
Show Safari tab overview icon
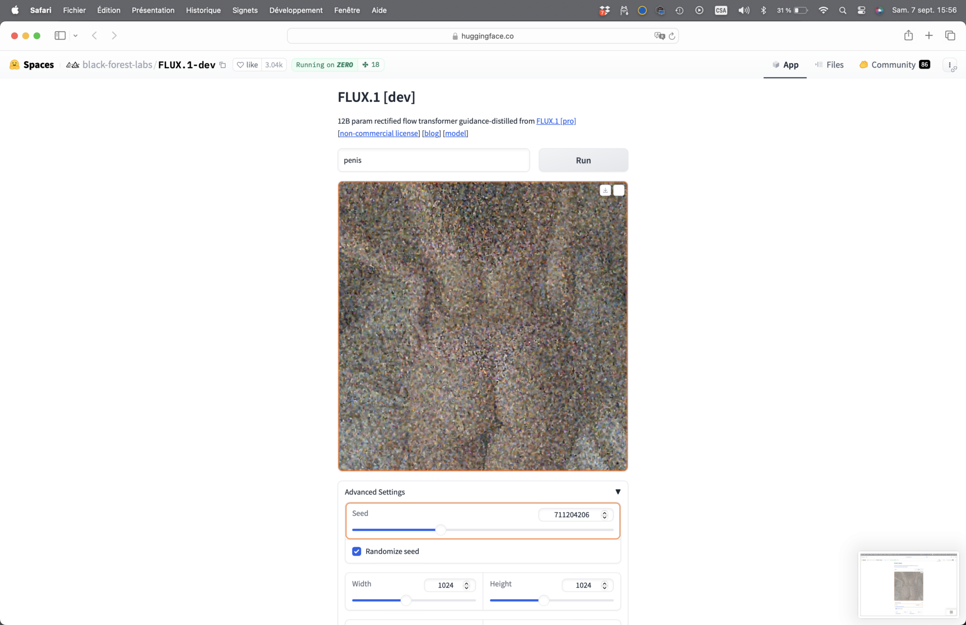[950, 35]
